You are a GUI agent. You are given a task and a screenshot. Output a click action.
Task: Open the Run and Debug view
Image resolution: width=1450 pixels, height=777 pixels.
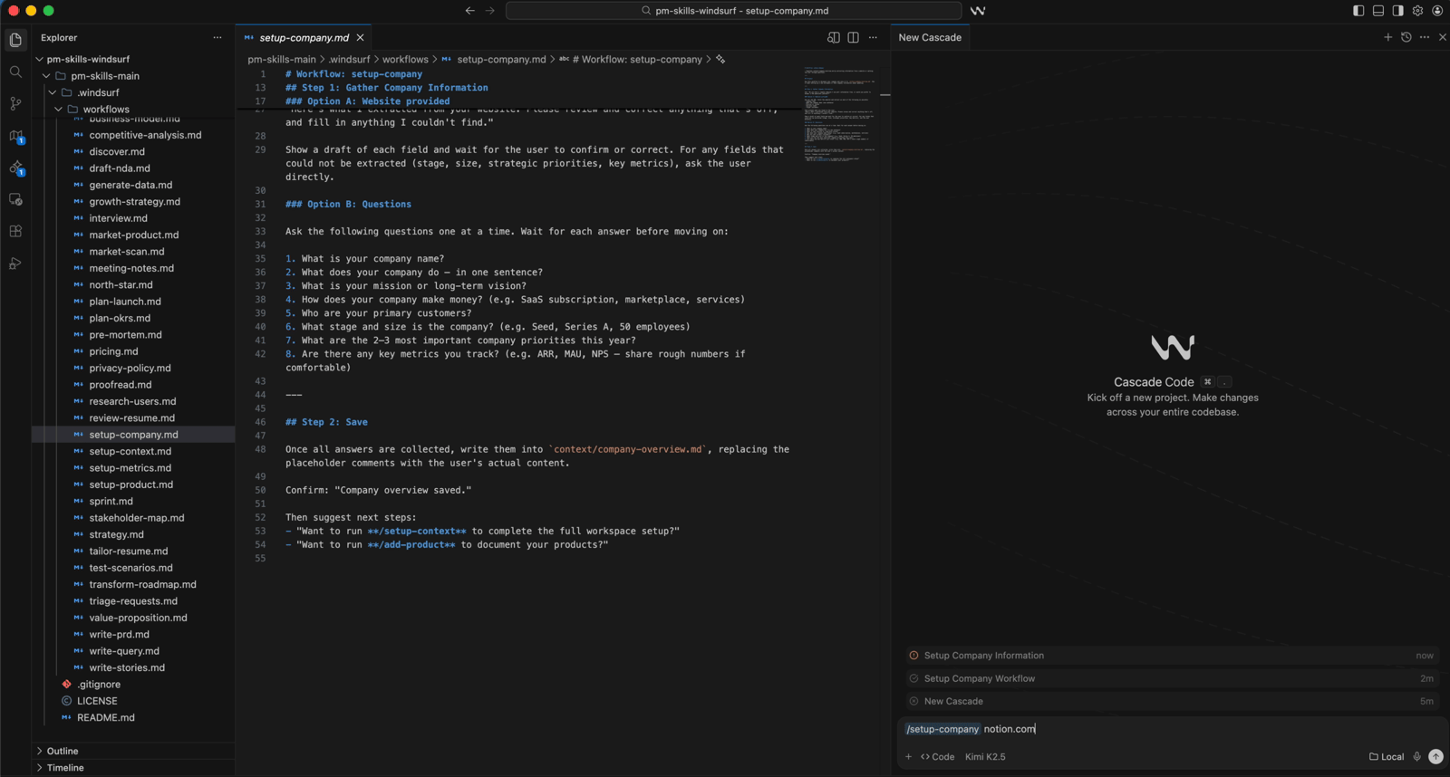15,264
